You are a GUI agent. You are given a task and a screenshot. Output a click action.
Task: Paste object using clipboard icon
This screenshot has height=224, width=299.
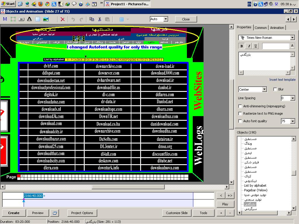[x=107, y=19]
